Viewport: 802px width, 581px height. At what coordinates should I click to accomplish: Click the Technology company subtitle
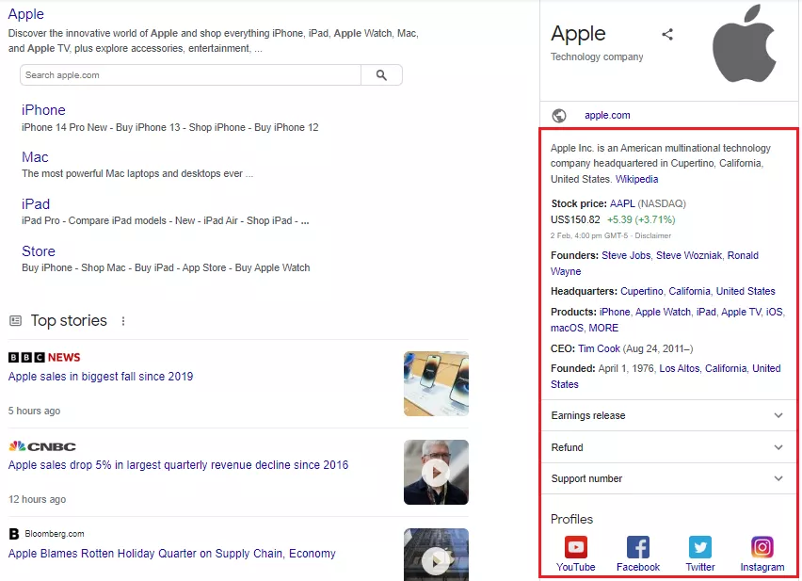click(597, 56)
